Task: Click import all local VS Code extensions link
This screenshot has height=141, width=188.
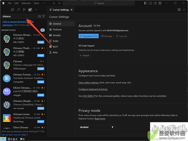Action: (18, 23)
